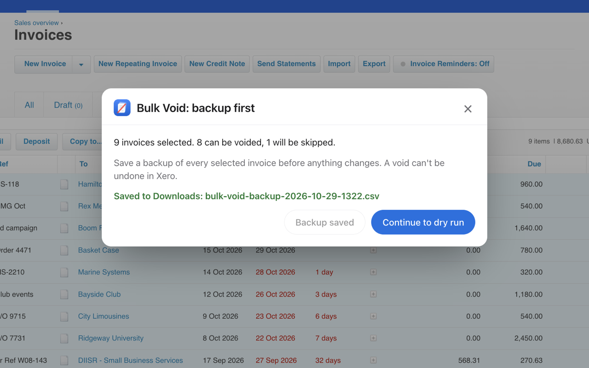This screenshot has height=368, width=589.
Task: Click the 568.31 paid amount
Action: click(x=469, y=360)
